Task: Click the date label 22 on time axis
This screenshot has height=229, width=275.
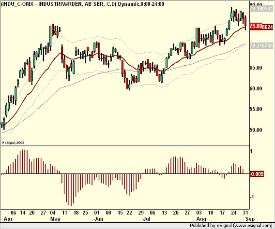Action: (x=129, y=213)
